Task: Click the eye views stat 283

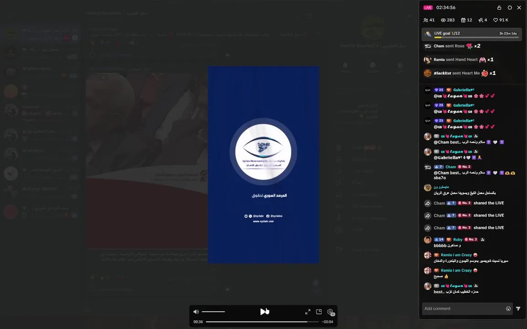Action: pos(448,20)
